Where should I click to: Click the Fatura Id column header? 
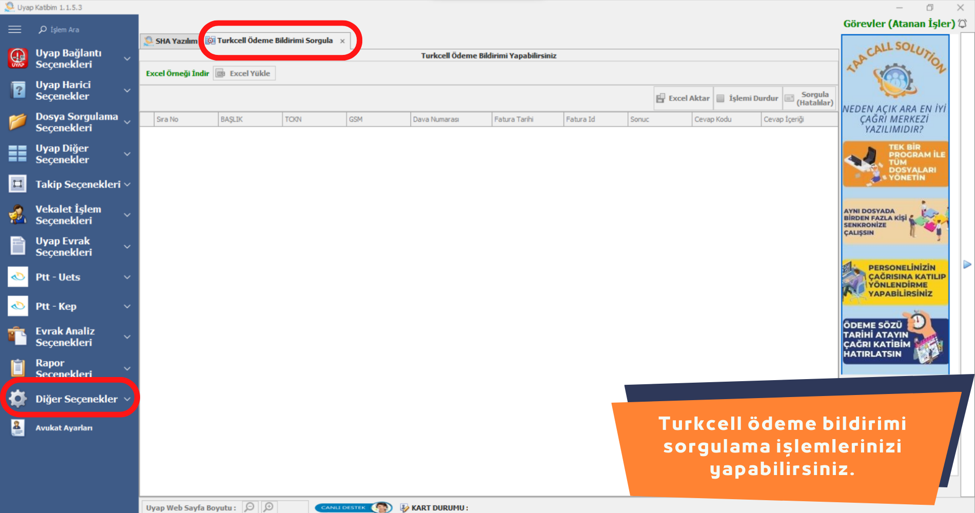[x=595, y=119]
